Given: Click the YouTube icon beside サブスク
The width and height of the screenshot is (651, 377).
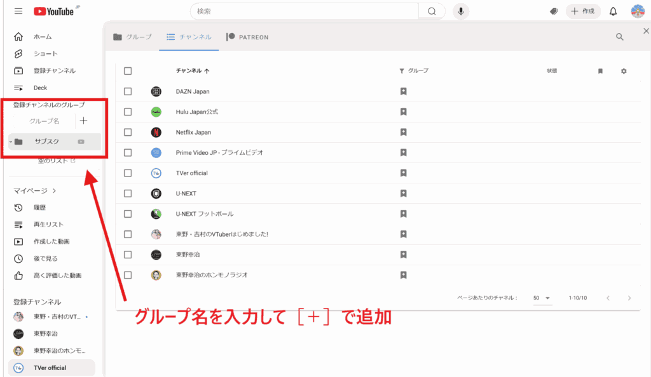Looking at the screenshot, I should point(81,142).
